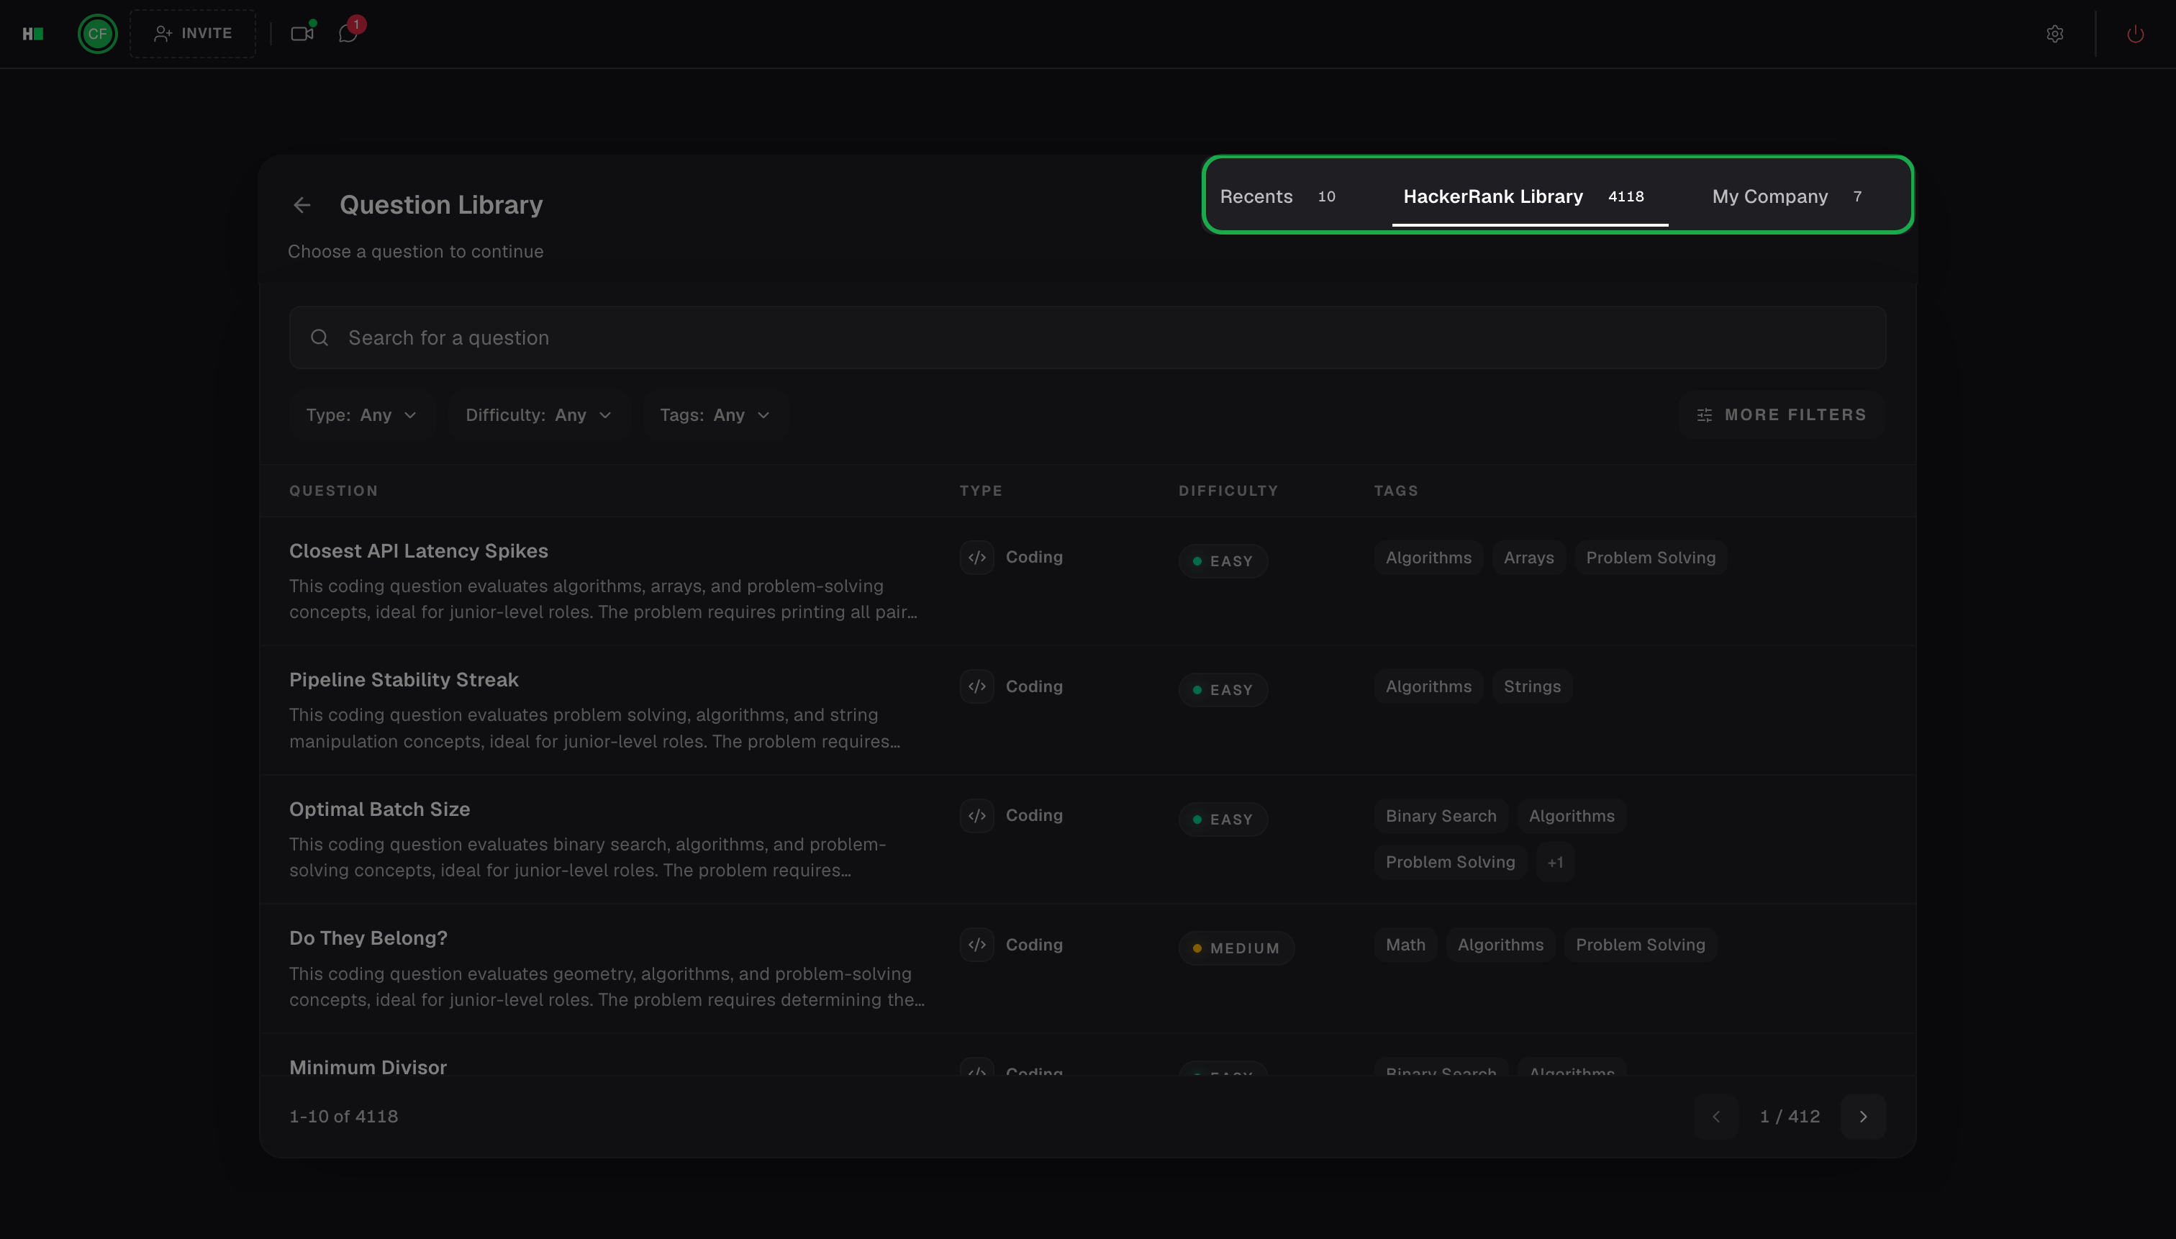Click the Strings tag on Pipeline Stability Streak

[x=1532, y=686]
